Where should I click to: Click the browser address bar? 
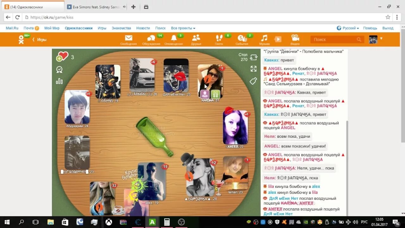click(x=202, y=17)
